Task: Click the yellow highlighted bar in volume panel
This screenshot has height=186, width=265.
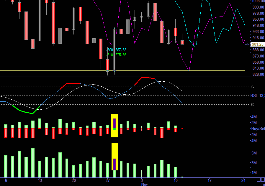Action: point(115,157)
